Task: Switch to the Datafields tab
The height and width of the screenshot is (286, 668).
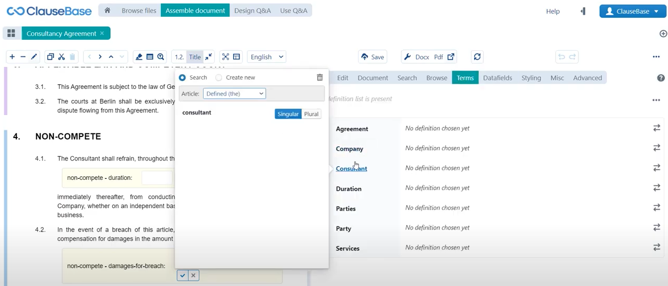Action: (497, 78)
